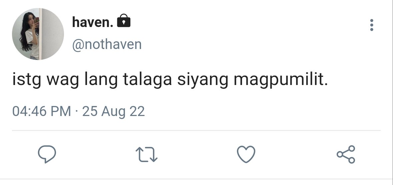
Task: Share haven.'s tweet via share button
Action: [x=346, y=154]
